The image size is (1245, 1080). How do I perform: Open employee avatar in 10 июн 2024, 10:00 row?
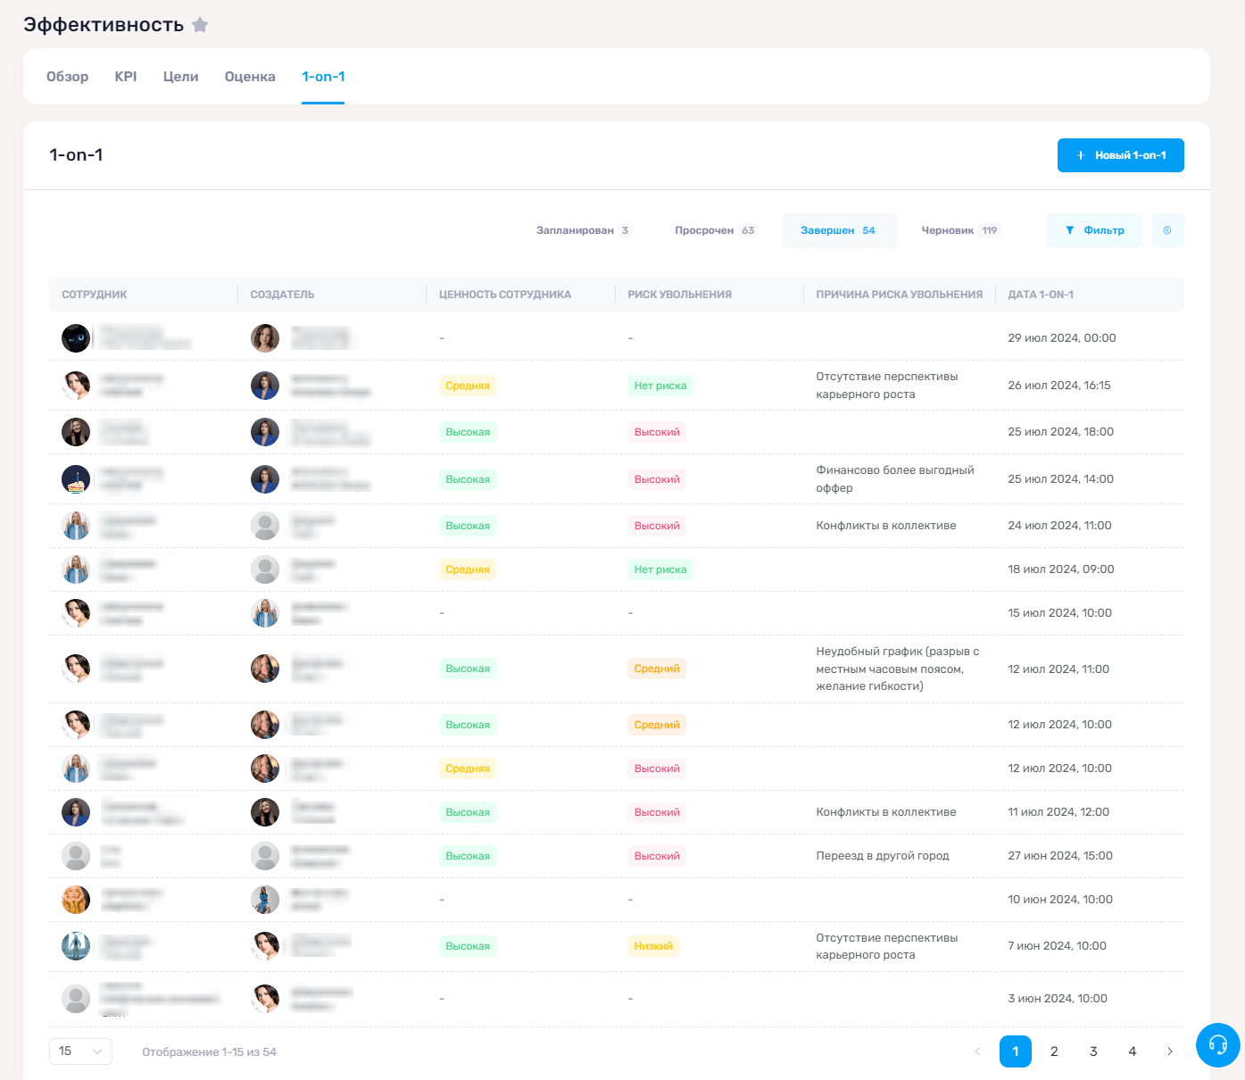(76, 900)
